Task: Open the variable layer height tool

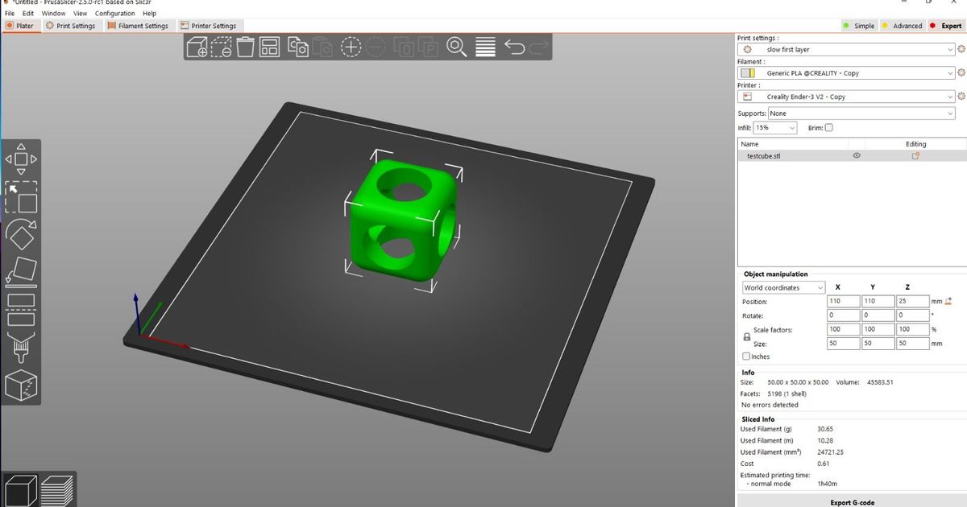Action: pos(485,48)
